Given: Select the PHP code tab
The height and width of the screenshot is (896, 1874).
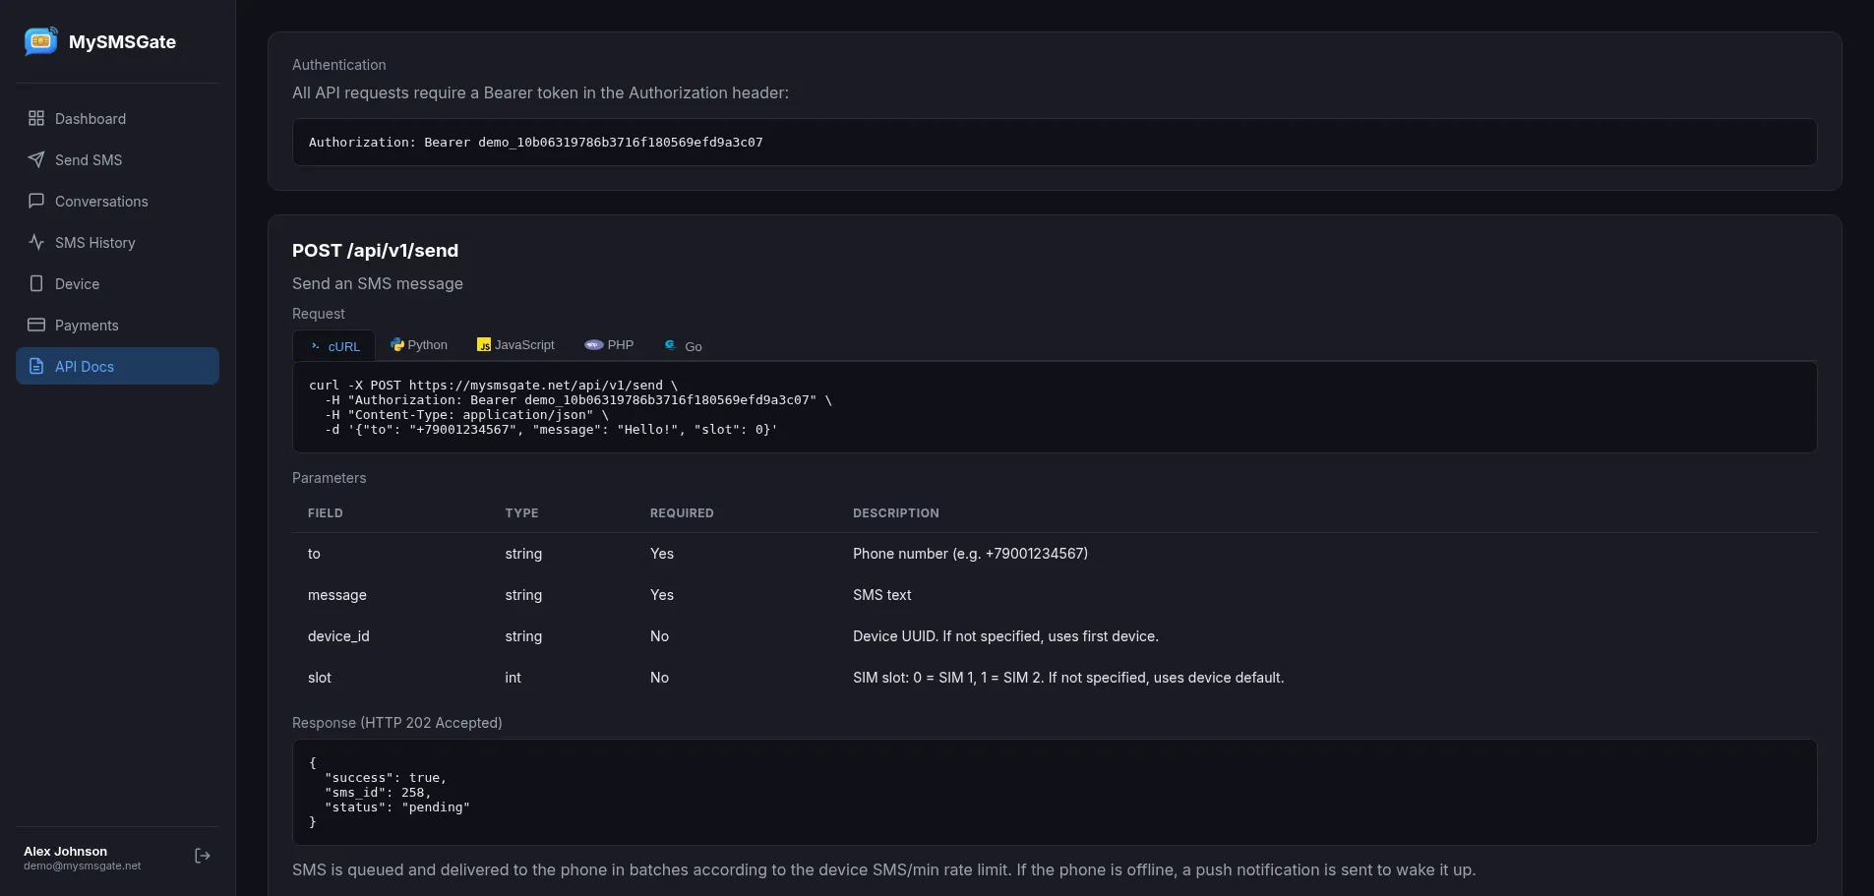Looking at the screenshot, I should coord(609,345).
